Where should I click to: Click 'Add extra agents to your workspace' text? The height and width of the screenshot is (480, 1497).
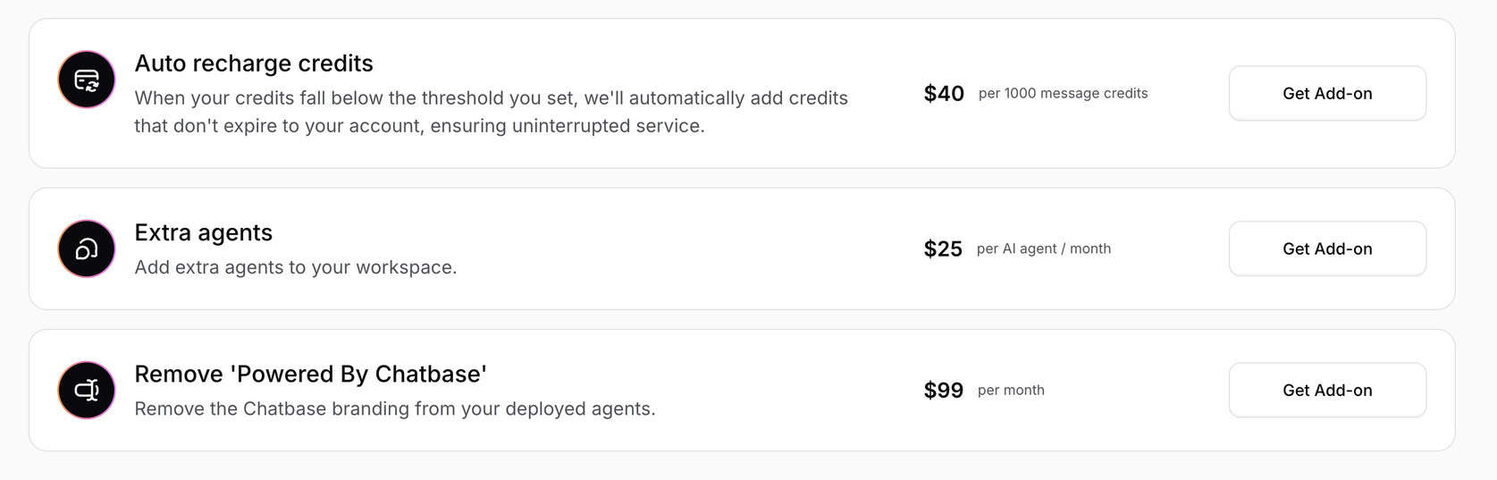click(295, 267)
